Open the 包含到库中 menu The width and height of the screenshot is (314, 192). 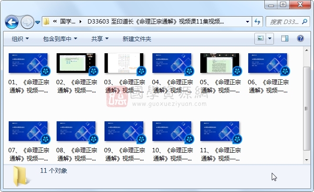[60, 39]
